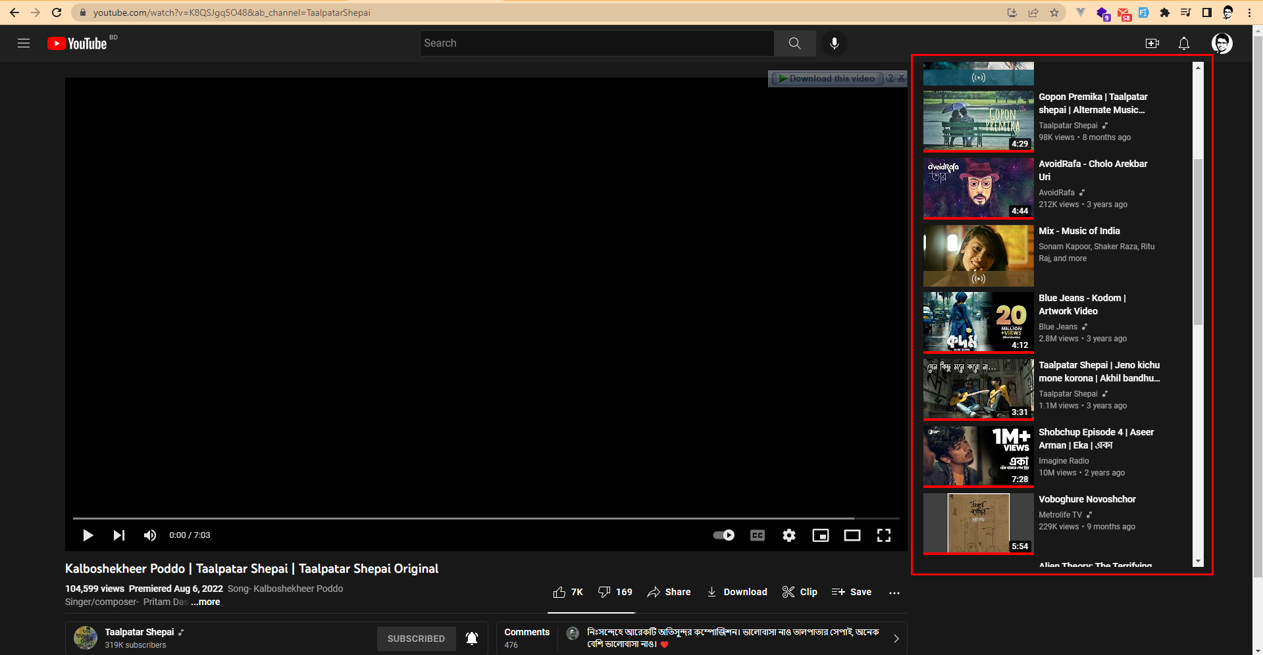Start voice search with microphone icon

(x=834, y=43)
